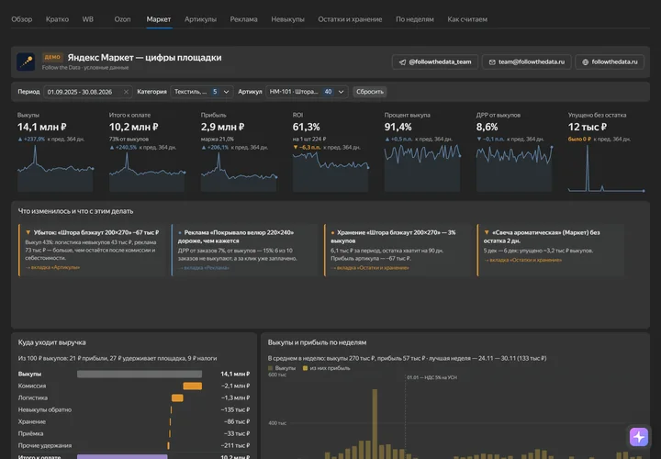The height and width of the screenshot is (459, 661).
Task: Click the ДРР от выкупов sparkline chart
Action: (514, 168)
